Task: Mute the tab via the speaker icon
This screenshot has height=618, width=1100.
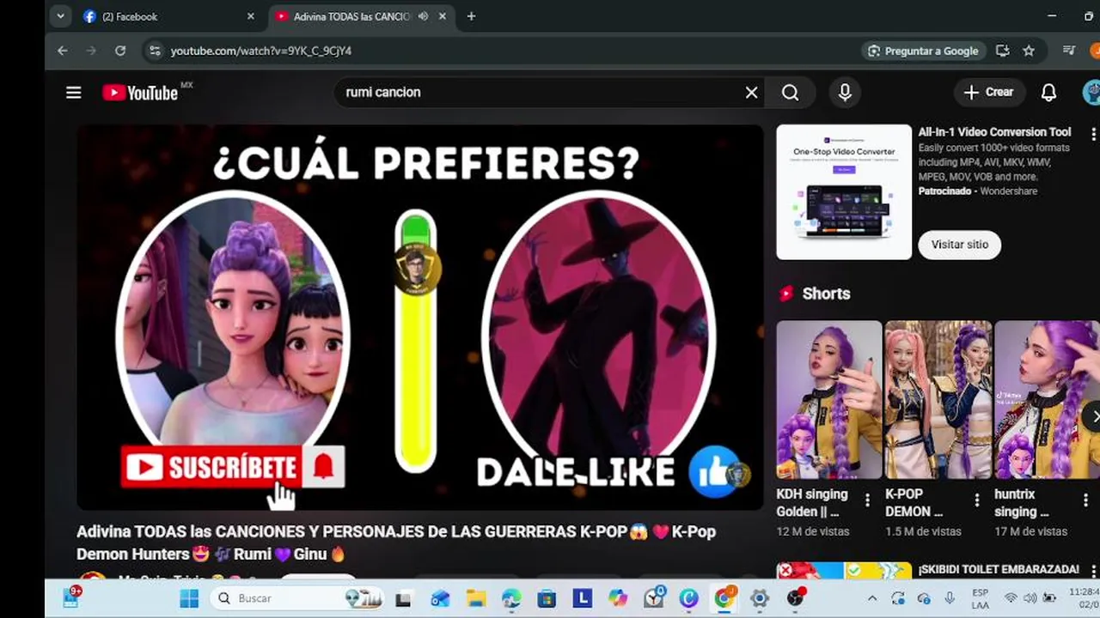Action: coord(424,16)
